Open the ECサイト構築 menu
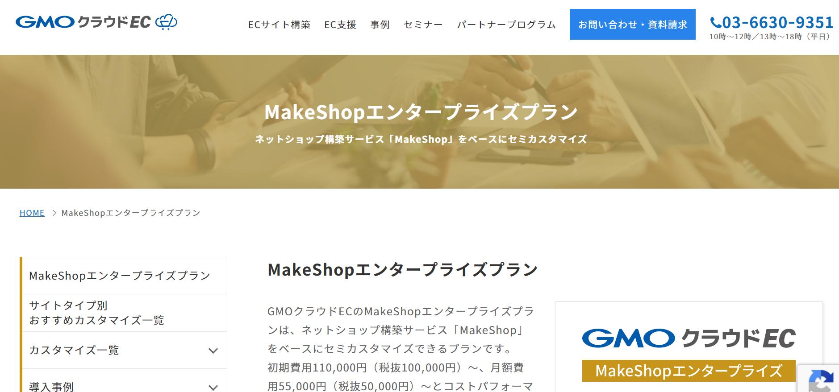Screen dimensions: 839x392 (x=279, y=25)
